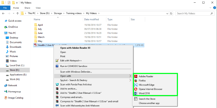Image resolution: width=217 pixels, height=108 pixels.
Task: Open the recent locations dropdown arrow
Action: [x=13, y=13]
